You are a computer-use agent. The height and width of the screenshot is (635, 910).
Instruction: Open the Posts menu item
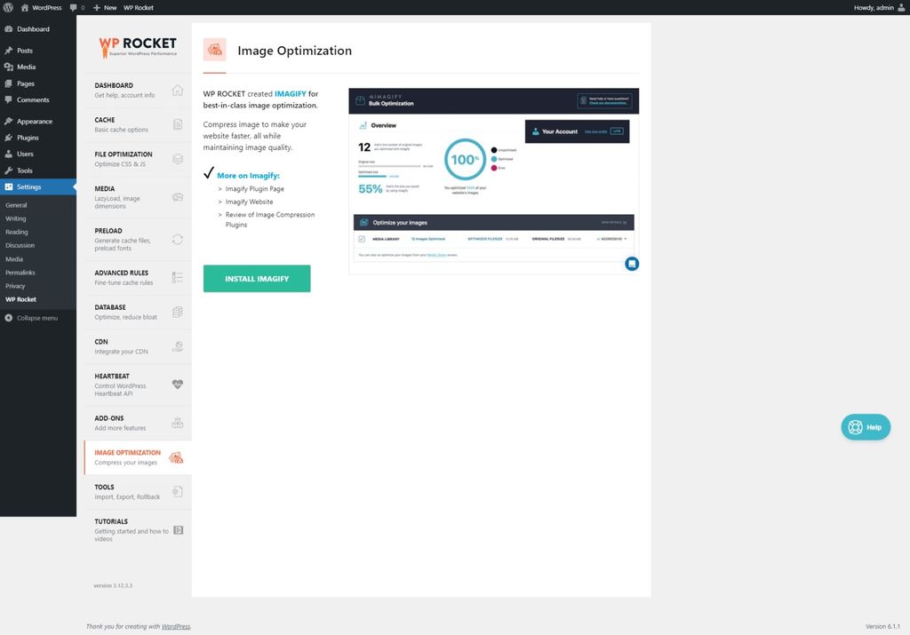coord(37,51)
